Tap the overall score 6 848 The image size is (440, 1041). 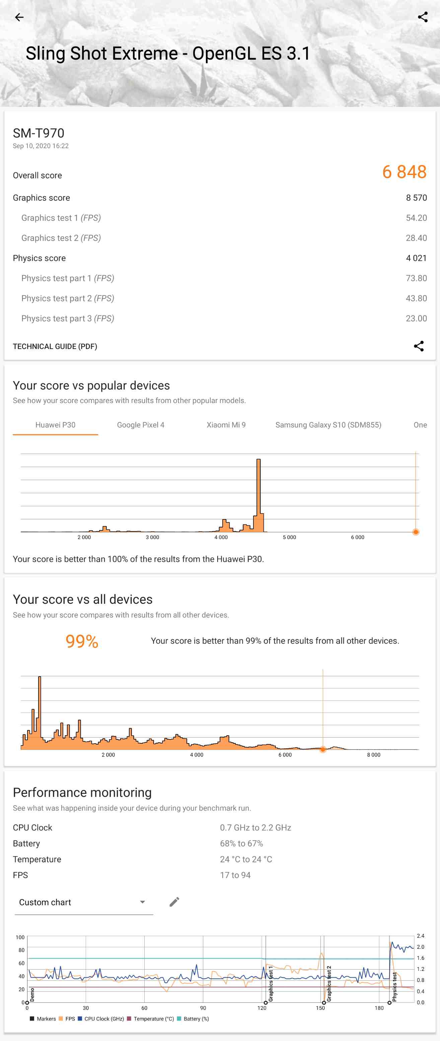[404, 172]
